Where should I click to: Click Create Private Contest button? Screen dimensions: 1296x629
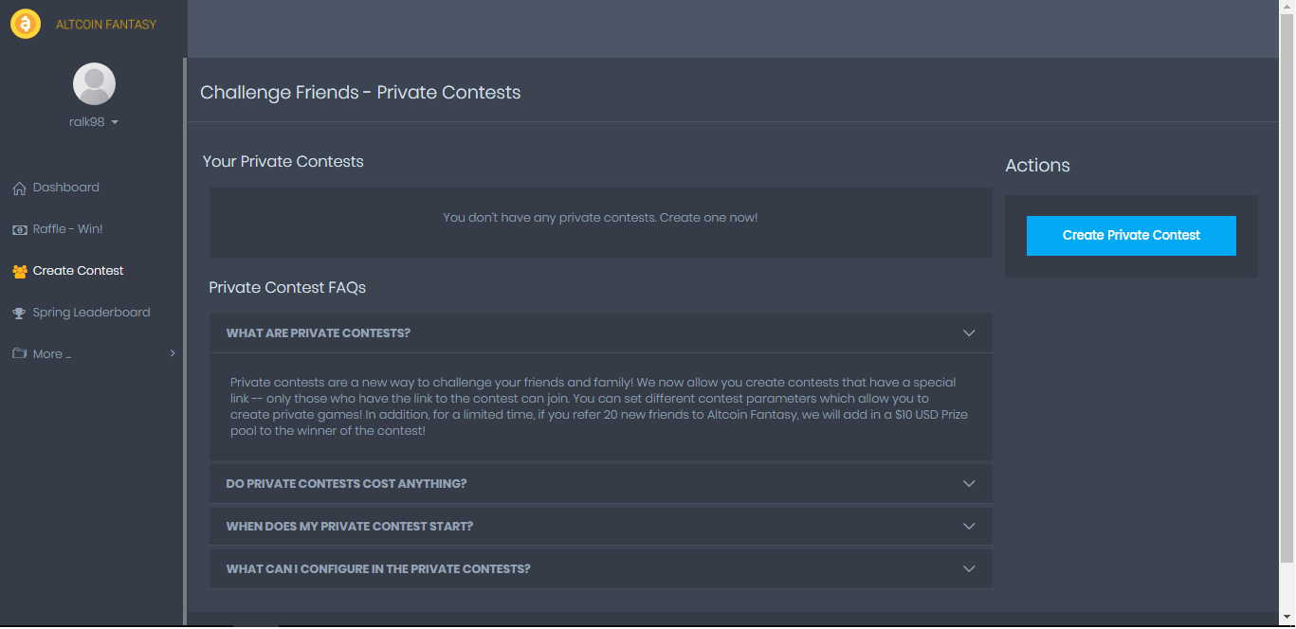(x=1131, y=236)
